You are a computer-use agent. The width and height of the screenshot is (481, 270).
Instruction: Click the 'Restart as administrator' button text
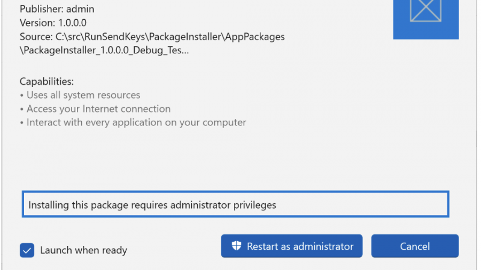click(300, 246)
